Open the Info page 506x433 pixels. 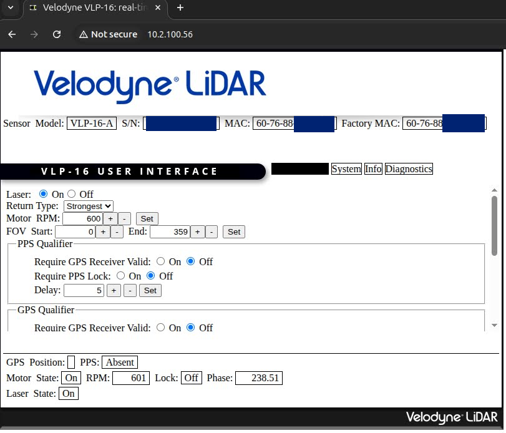point(373,168)
